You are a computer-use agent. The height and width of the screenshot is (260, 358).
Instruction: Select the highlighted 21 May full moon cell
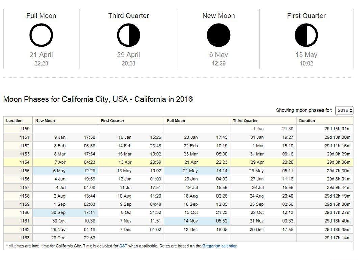(x=197, y=171)
